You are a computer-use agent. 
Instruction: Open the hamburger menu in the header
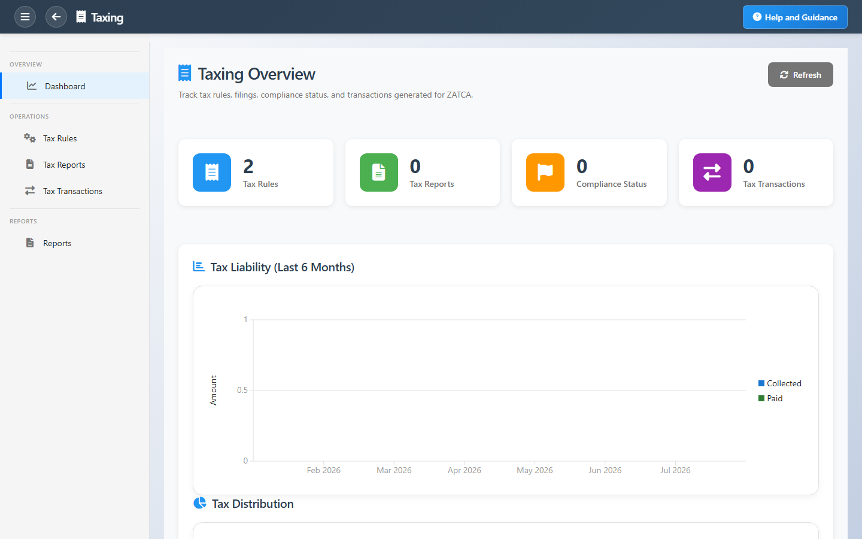[25, 17]
